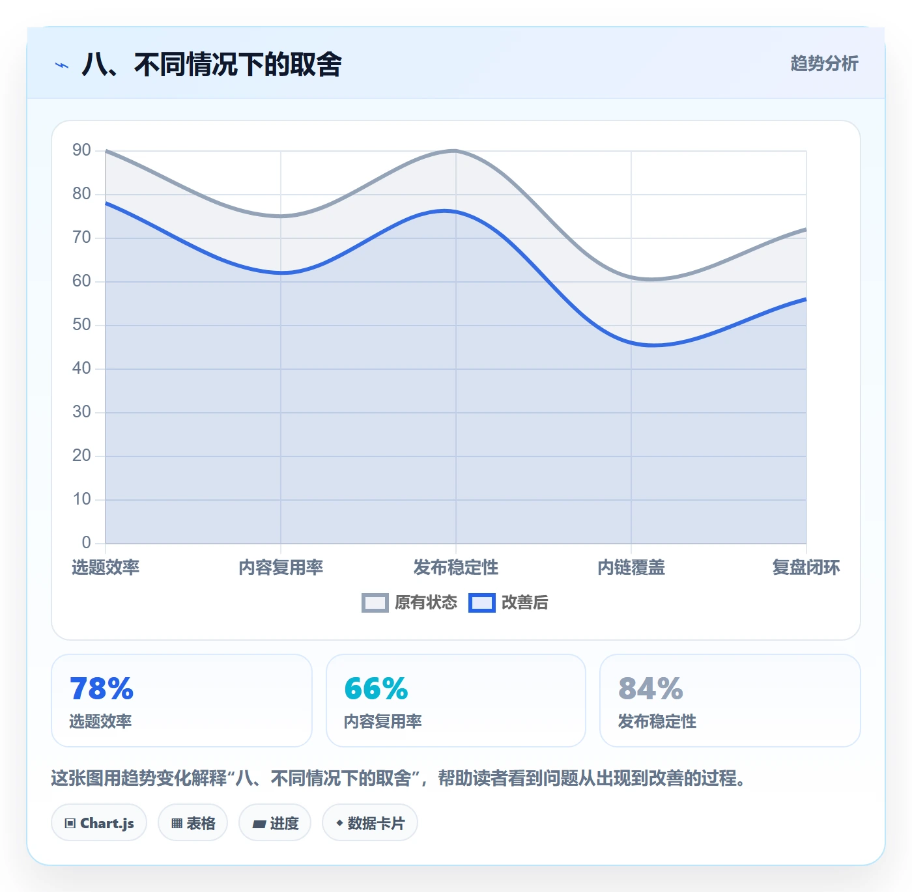Open the 84% 发布稳定性 stat card
The width and height of the screenshot is (912, 892).
tap(730, 701)
